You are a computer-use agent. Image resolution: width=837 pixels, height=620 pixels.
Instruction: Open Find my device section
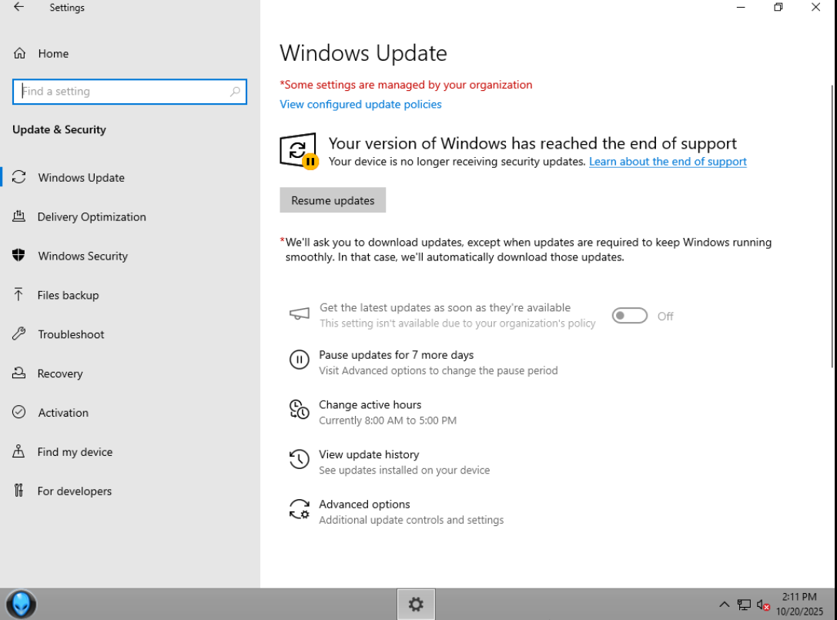(75, 452)
